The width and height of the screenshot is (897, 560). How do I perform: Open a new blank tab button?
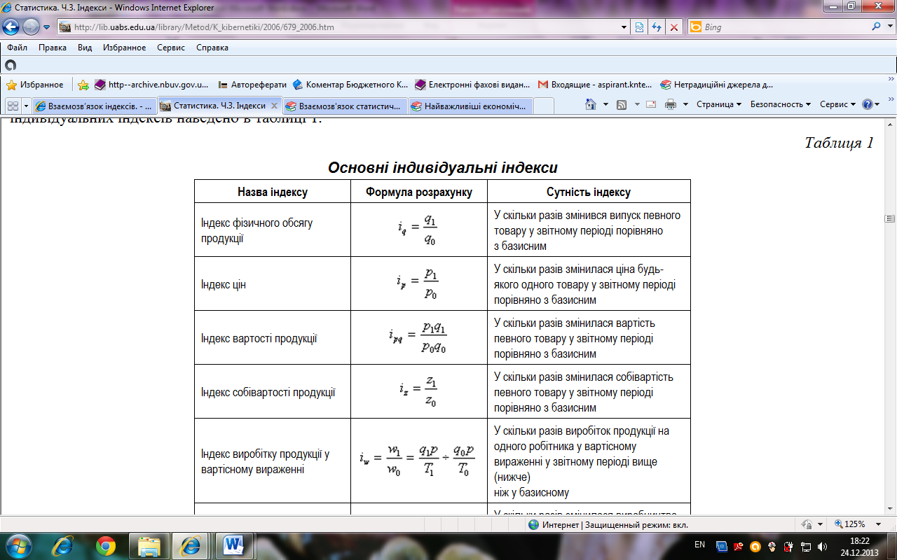pos(544,106)
